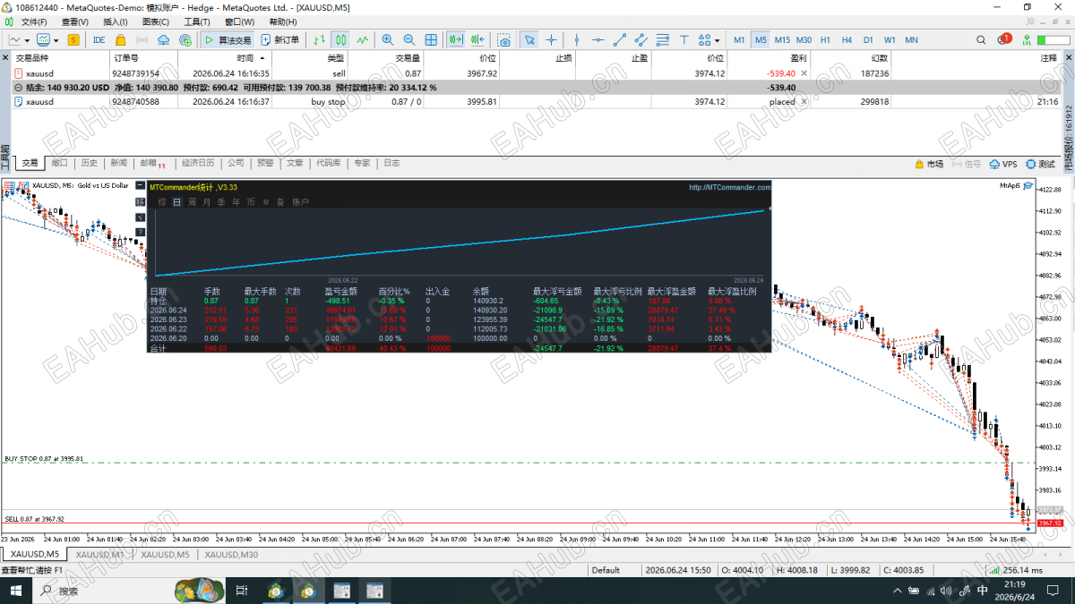Screen dimensions: 1075x604
Task: Open the MTCommander.com link
Action: tap(729, 188)
